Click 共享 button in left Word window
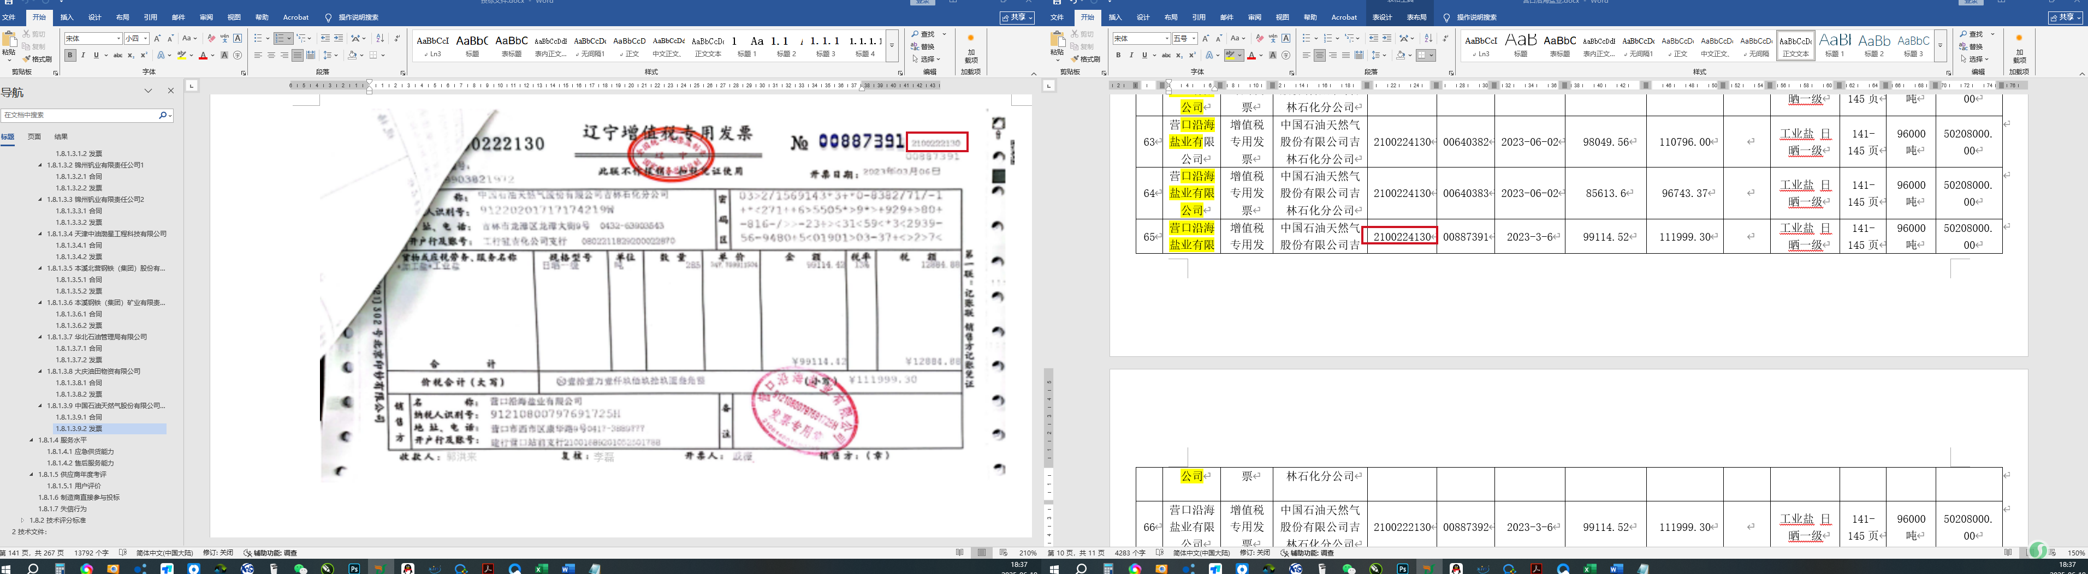Image resolution: width=2088 pixels, height=574 pixels. point(1017,17)
